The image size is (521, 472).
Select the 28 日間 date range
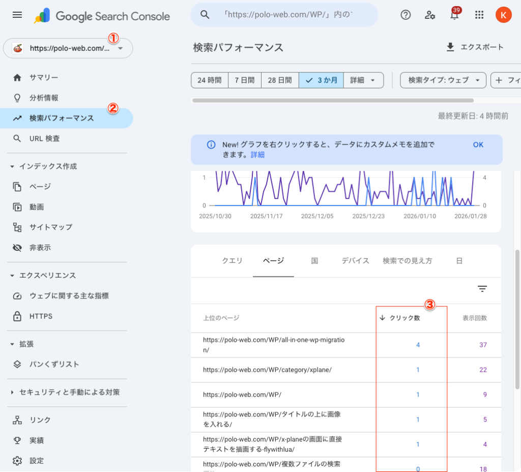280,80
